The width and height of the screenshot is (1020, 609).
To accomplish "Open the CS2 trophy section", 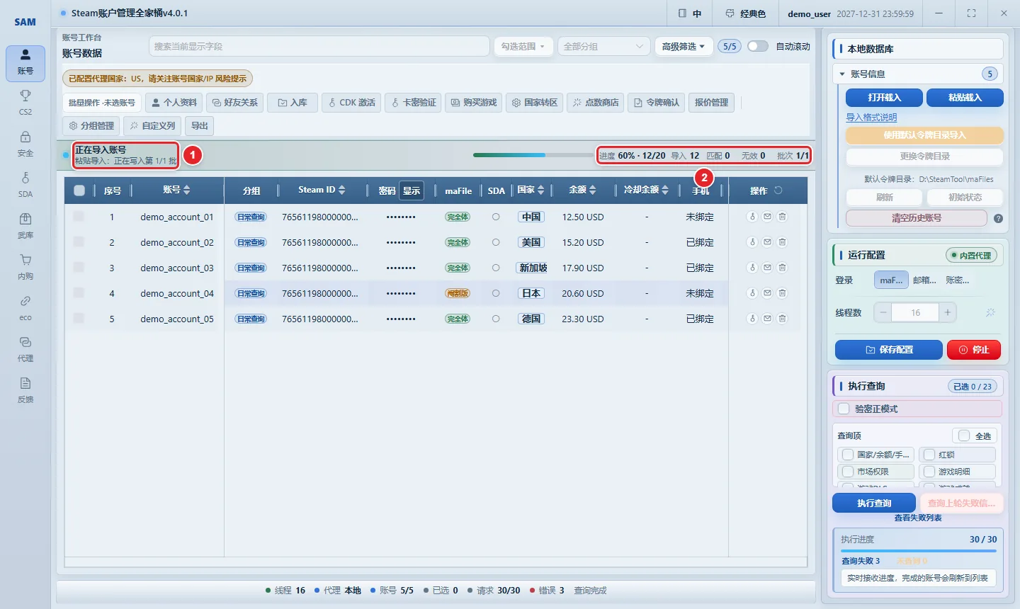I will pos(25,102).
